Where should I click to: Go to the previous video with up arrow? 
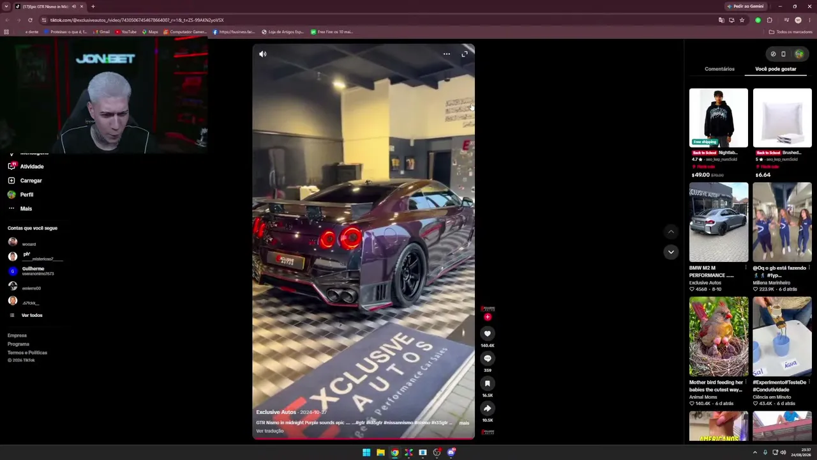(671, 231)
